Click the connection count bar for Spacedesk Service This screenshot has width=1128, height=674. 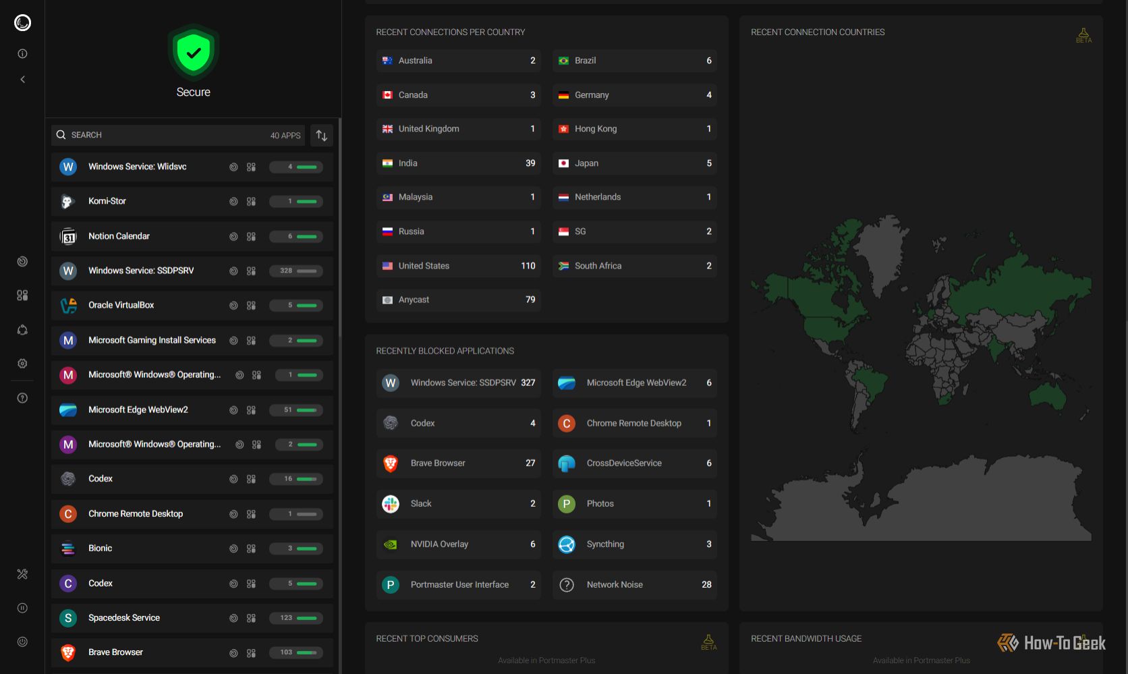[x=296, y=618]
